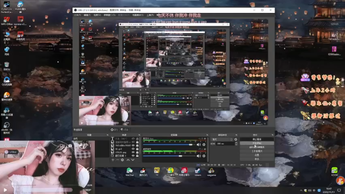Open the notification center in taskbar
Viewport: 345px width, 194px height.
[339, 190]
